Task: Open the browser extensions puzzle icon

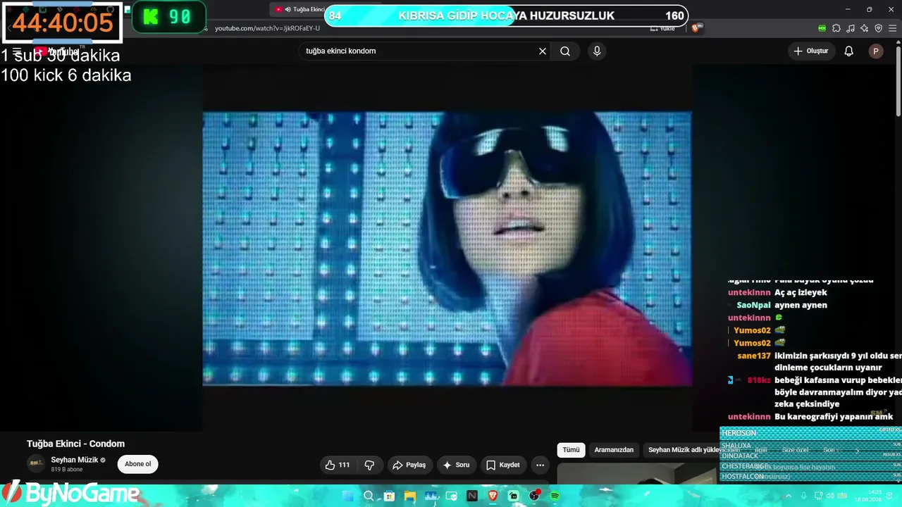Action: click(836, 28)
